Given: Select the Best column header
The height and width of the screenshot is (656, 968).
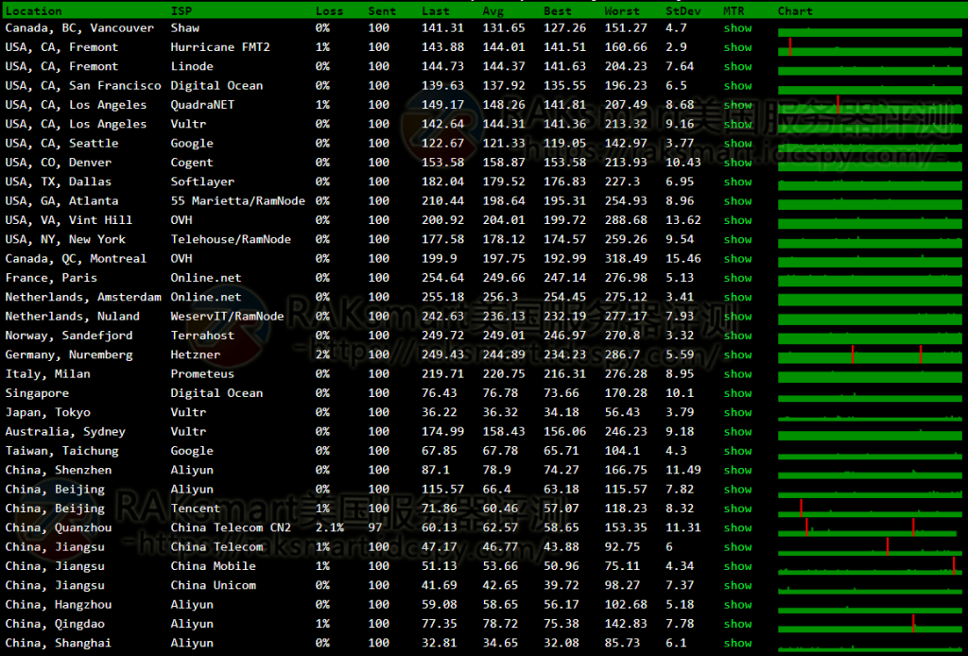Looking at the screenshot, I should 558,11.
